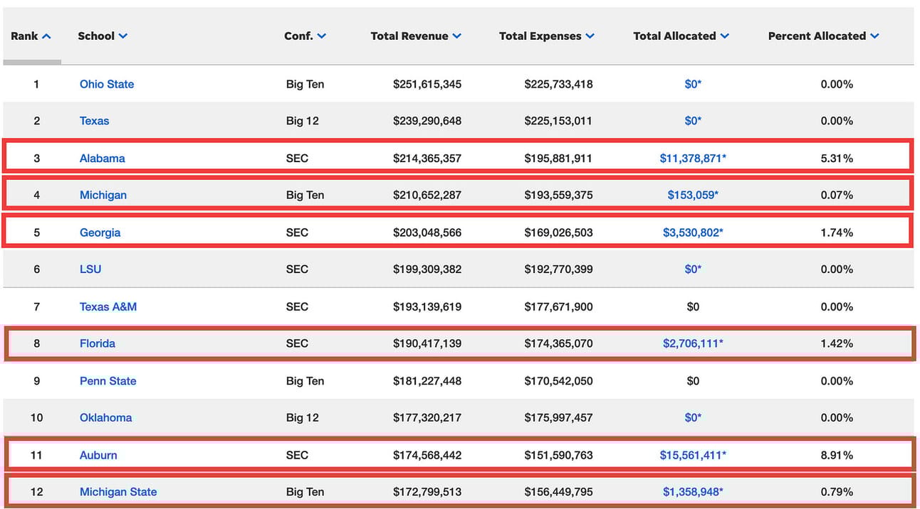The height and width of the screenshot is (509, 920).
Task: Click the Florida school link
Action: click(x=98, y=343)
